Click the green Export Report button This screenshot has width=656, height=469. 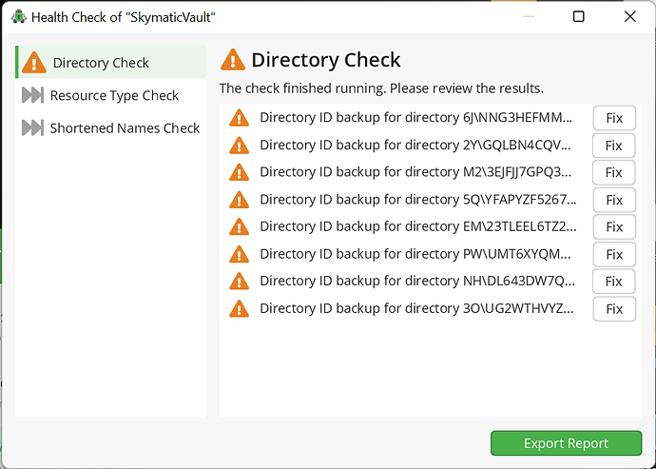tap(566, 443)
